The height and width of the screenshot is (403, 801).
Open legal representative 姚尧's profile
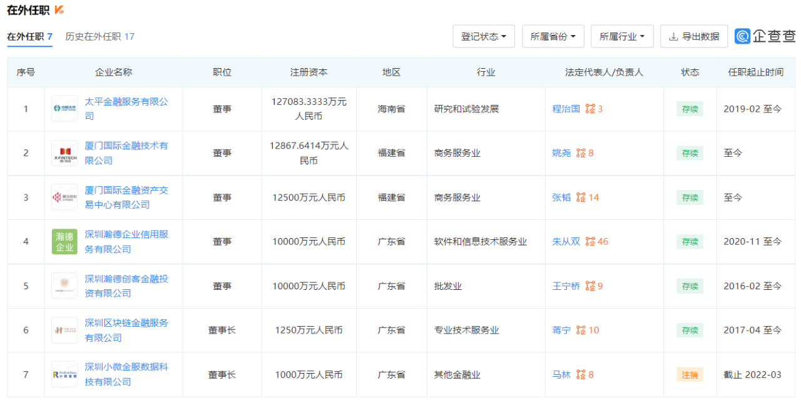[562, 153]
